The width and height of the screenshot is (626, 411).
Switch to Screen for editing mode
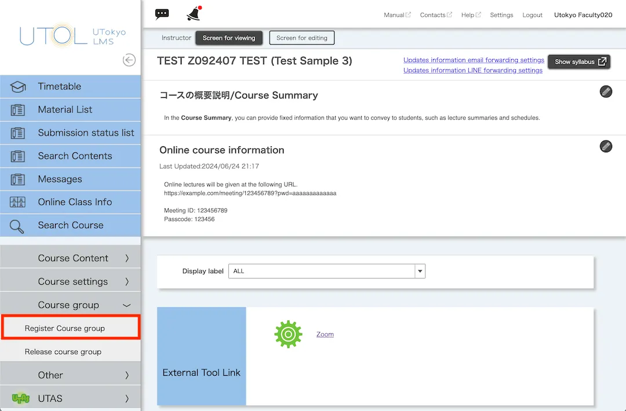(x=301, y=38)
